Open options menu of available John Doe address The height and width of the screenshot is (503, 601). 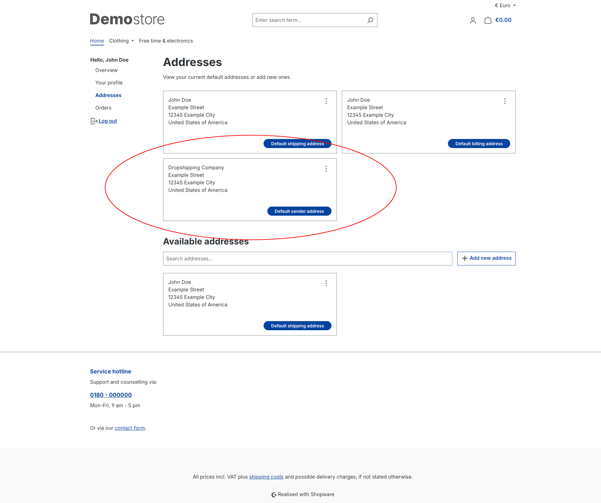click(x=326, y=283)
